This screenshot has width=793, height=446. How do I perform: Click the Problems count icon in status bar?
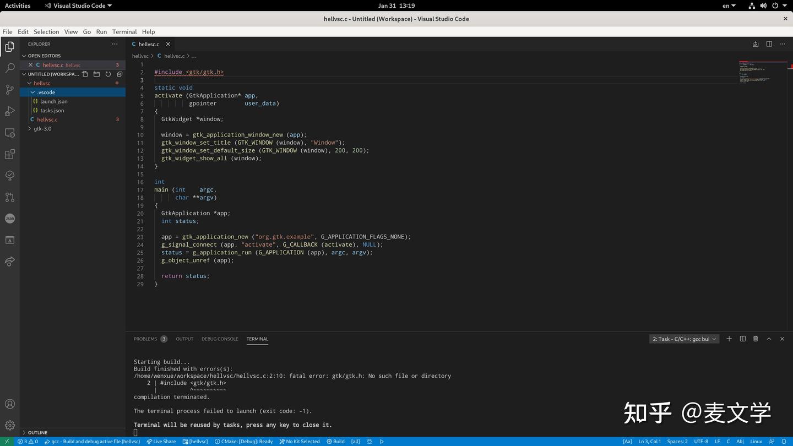pos(28,441)
